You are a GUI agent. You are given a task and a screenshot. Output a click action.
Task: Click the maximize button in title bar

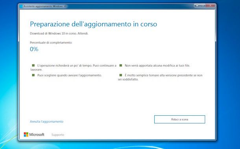[x=203, y=5]
